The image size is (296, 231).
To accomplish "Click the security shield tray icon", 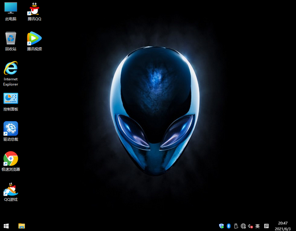I will (x=221, y=226).
